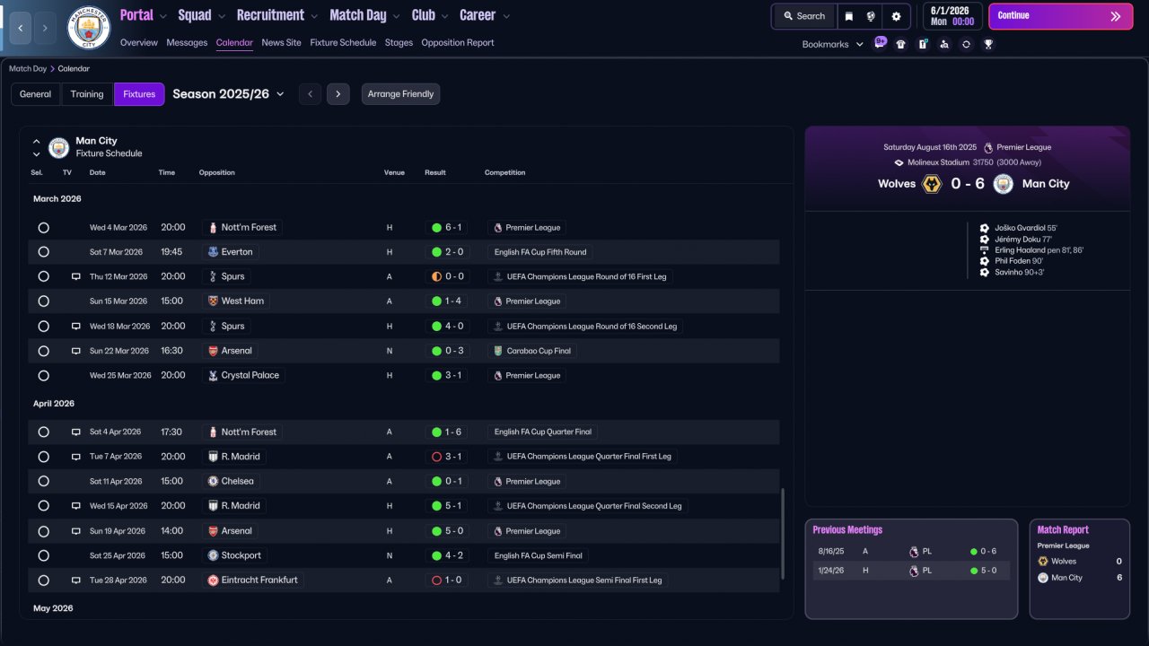Go forward with the history forward arrow
The width and height of the screenshot is (1149, 646).
click(x=45, y=28)
